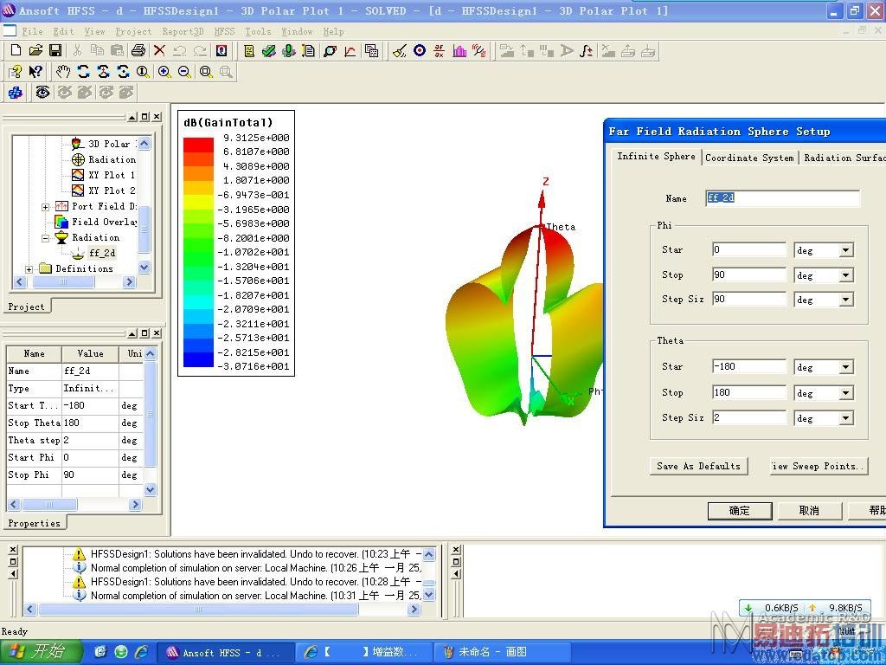Click the Zoom Out magnifier icon

pyautogui.click(x=184, y=72)
